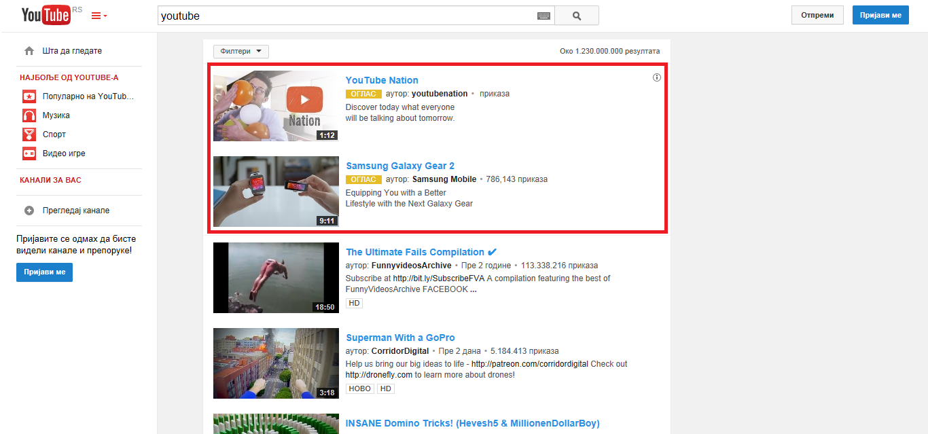This screenshot has height=434, width=928.
Task: Click the Спорт trophy icon
Action: pyautogui.click(x=29, y=134)
